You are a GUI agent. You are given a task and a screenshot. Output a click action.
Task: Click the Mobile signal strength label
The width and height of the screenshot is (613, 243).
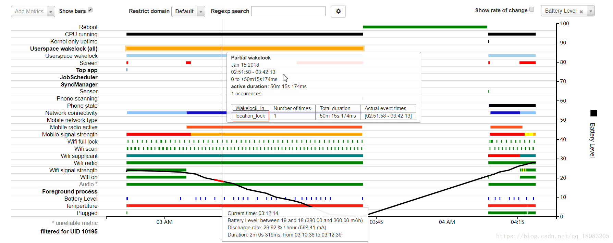click(70, 134)
